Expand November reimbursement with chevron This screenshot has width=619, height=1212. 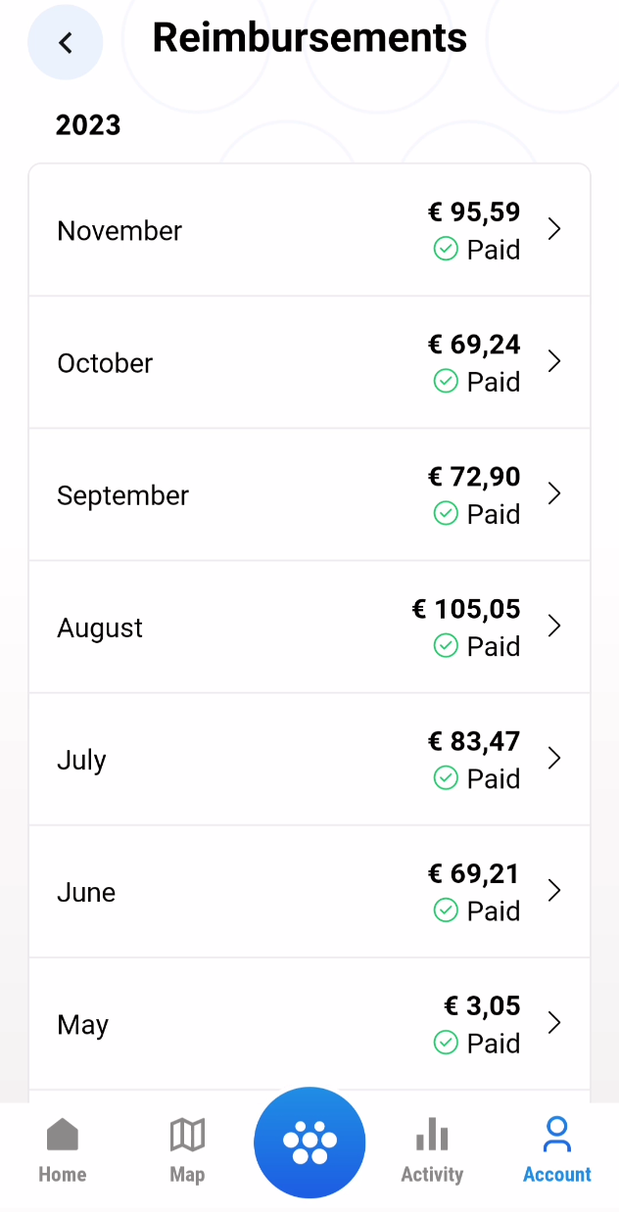554,229
